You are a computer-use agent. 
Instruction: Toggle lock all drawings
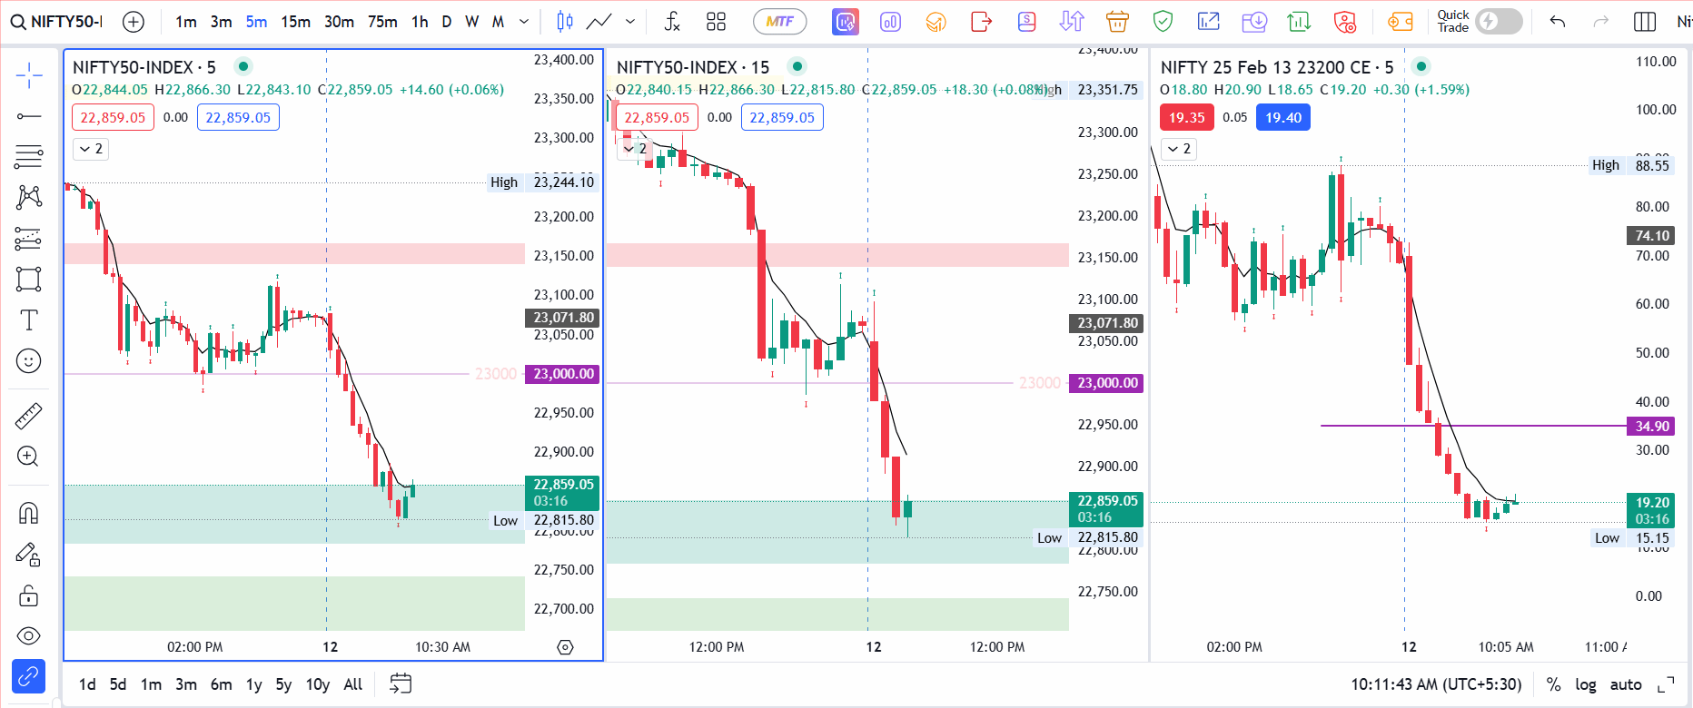(28, 595)
